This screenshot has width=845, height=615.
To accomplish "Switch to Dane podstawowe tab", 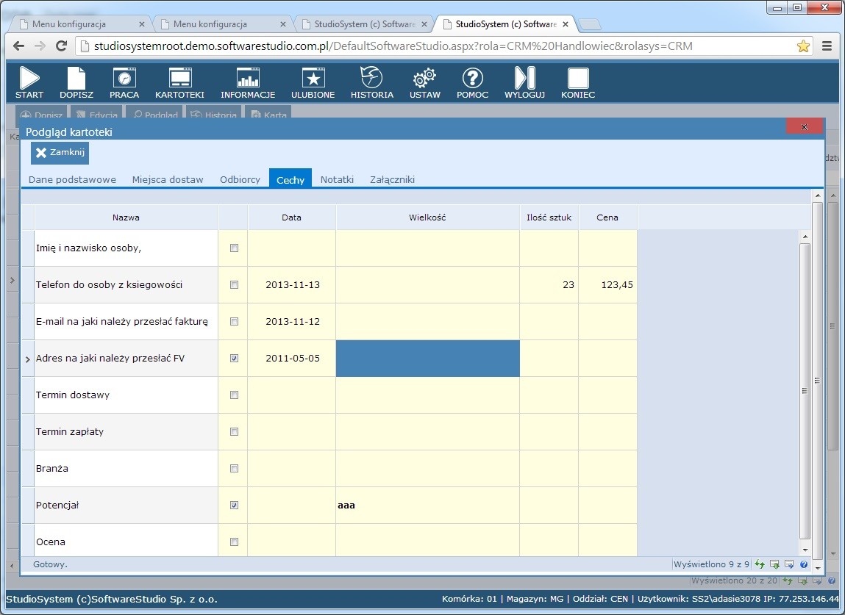I will click(x=72, y=179).
